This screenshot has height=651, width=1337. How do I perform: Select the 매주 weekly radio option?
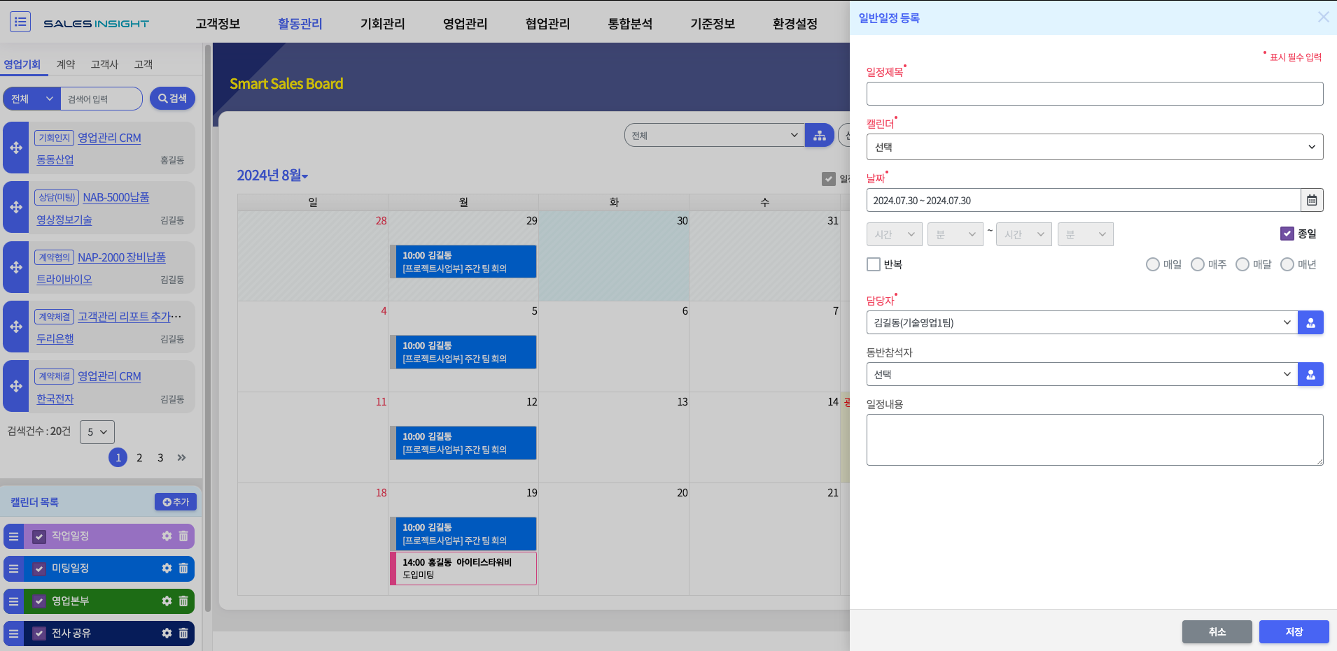1198,264
